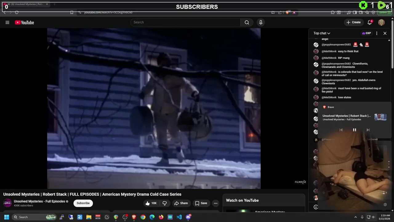
Task: Open Discord from taskbar
Action: click(x=188, y=217)
